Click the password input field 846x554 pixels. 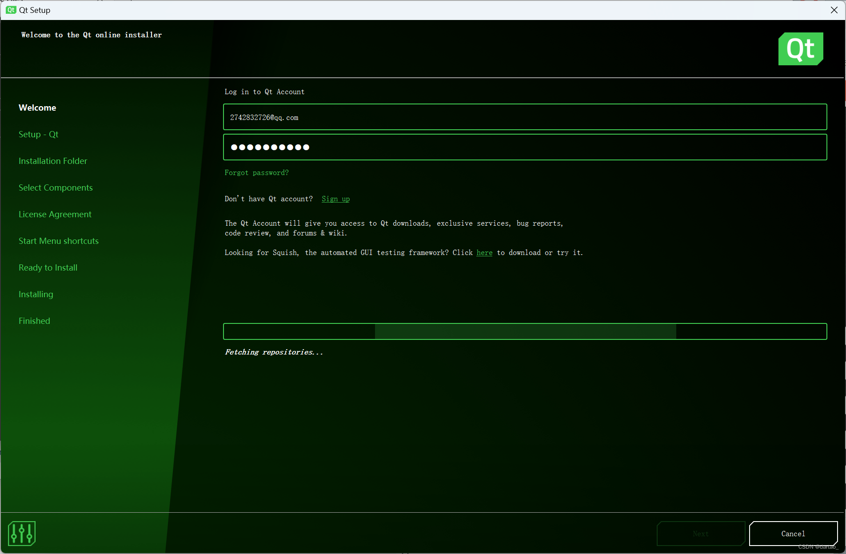tap(525, 147)
